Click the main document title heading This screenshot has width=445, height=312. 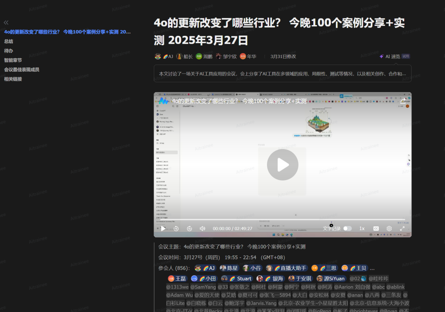coord(279,31)
